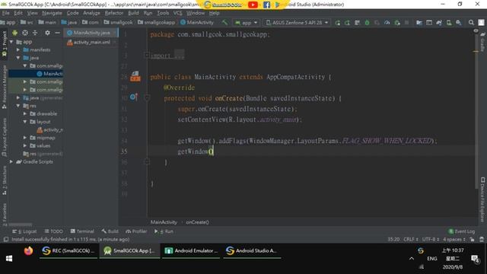Expand the folded import block in editor

click(x=147, y=56)
